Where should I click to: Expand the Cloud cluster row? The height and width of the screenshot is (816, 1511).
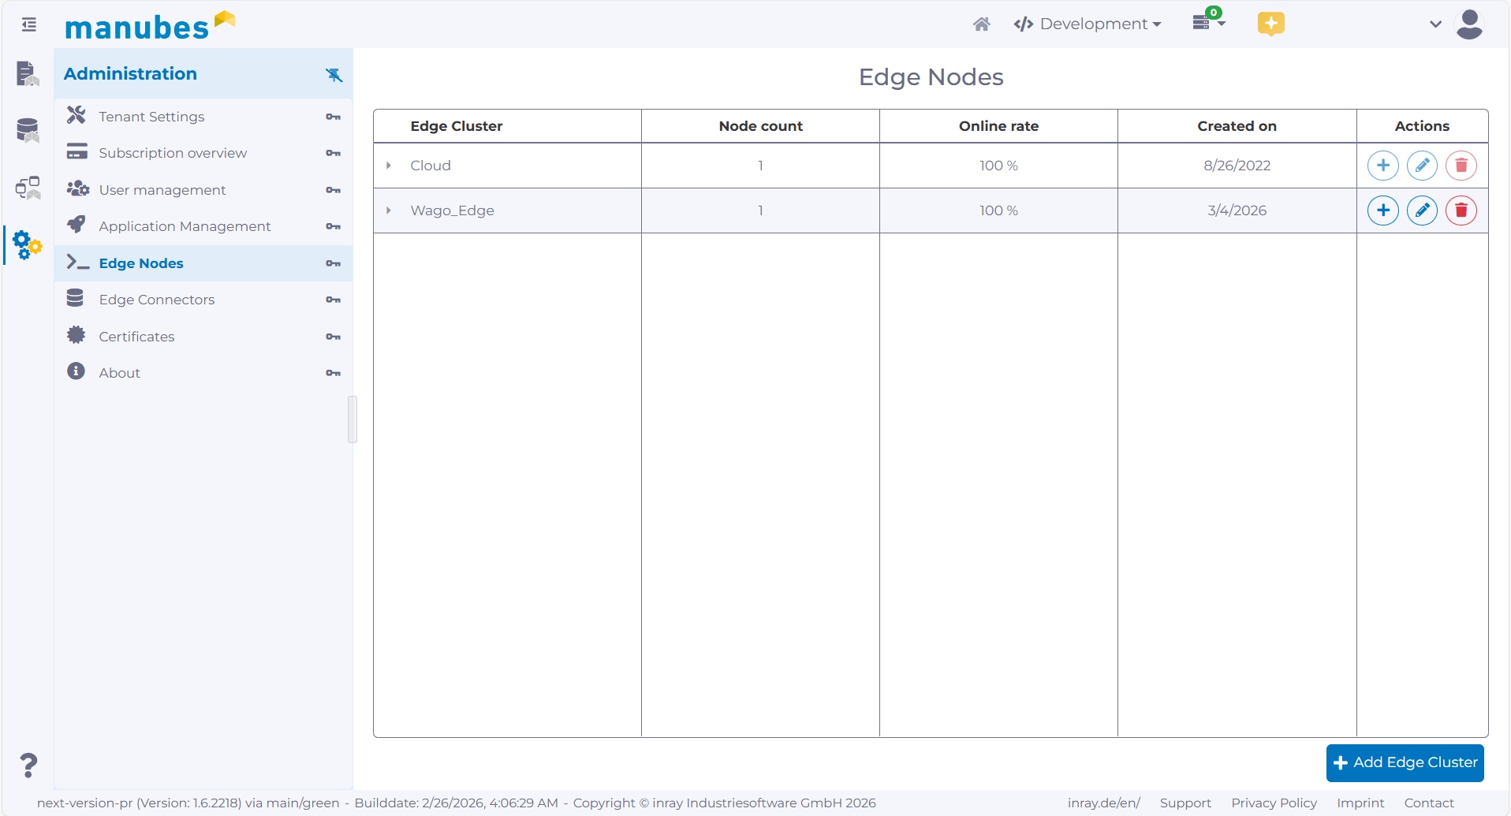[388, 166]
